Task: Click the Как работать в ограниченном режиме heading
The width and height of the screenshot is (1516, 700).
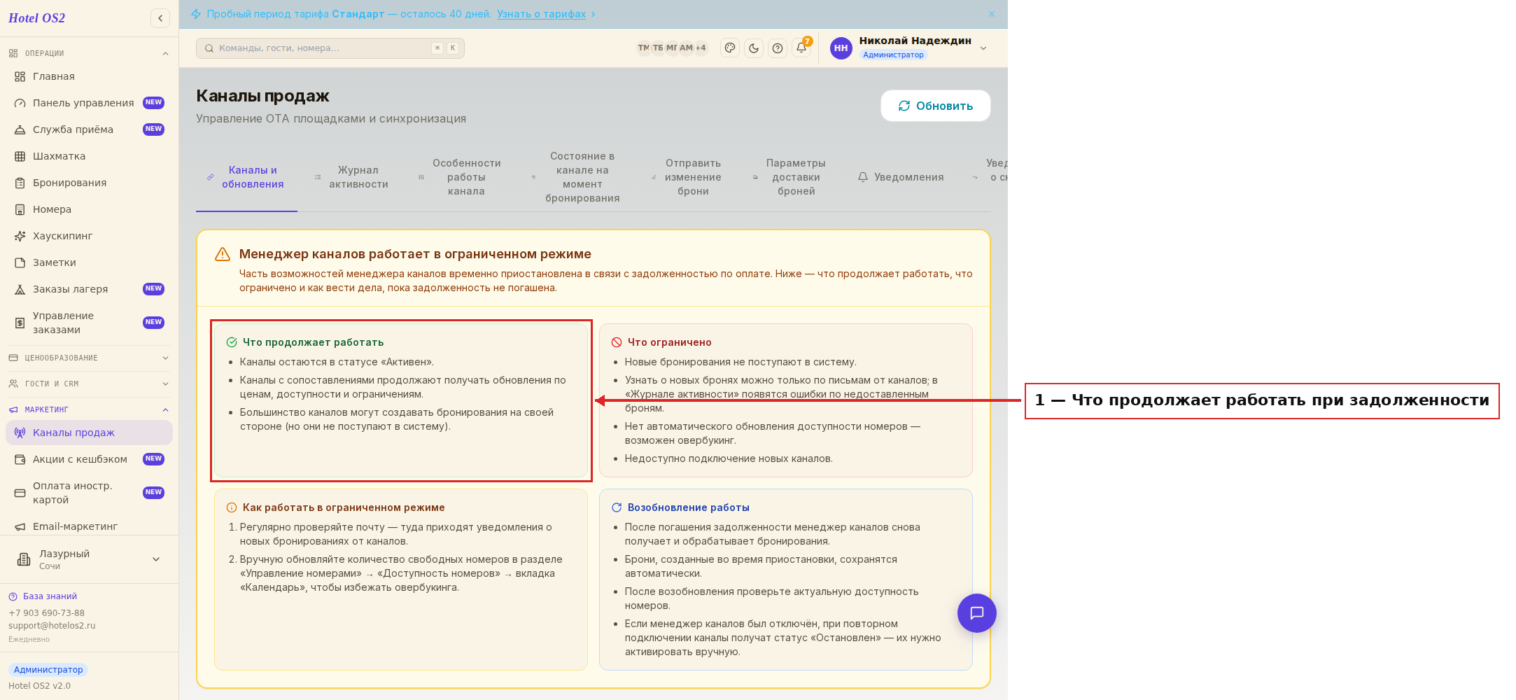Action: [344, 507]
